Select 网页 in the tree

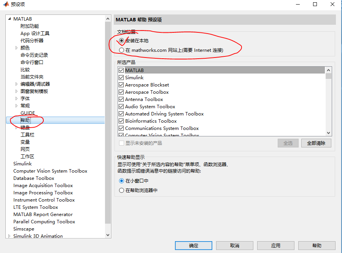point(25,149)
